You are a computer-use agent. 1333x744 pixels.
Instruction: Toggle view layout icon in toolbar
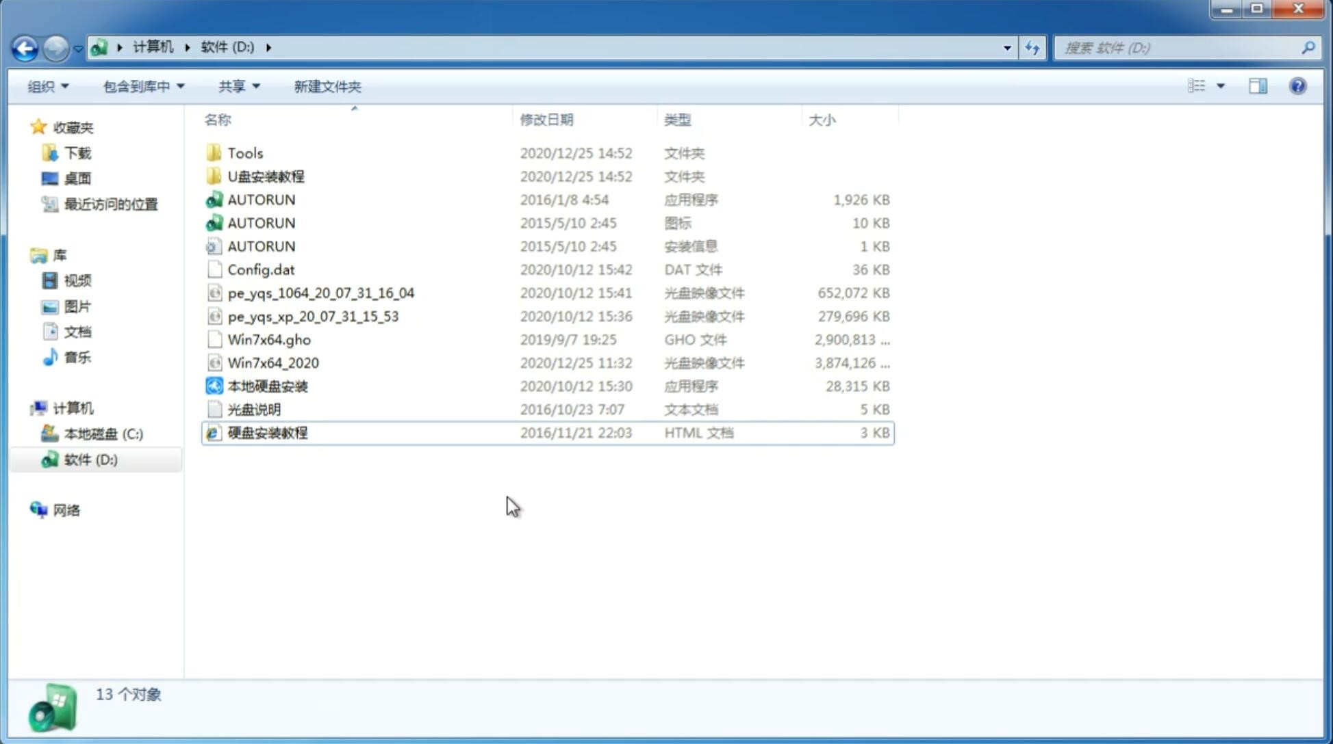(1259, 86)
